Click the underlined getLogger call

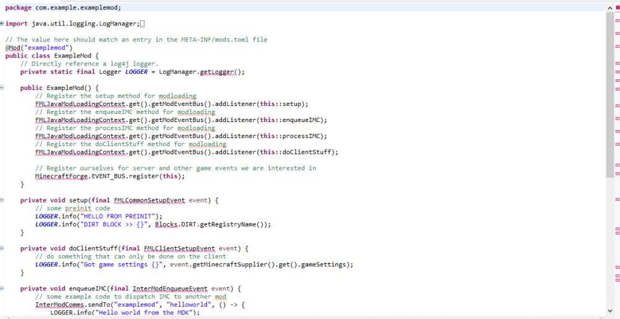[x=216, y=72]
